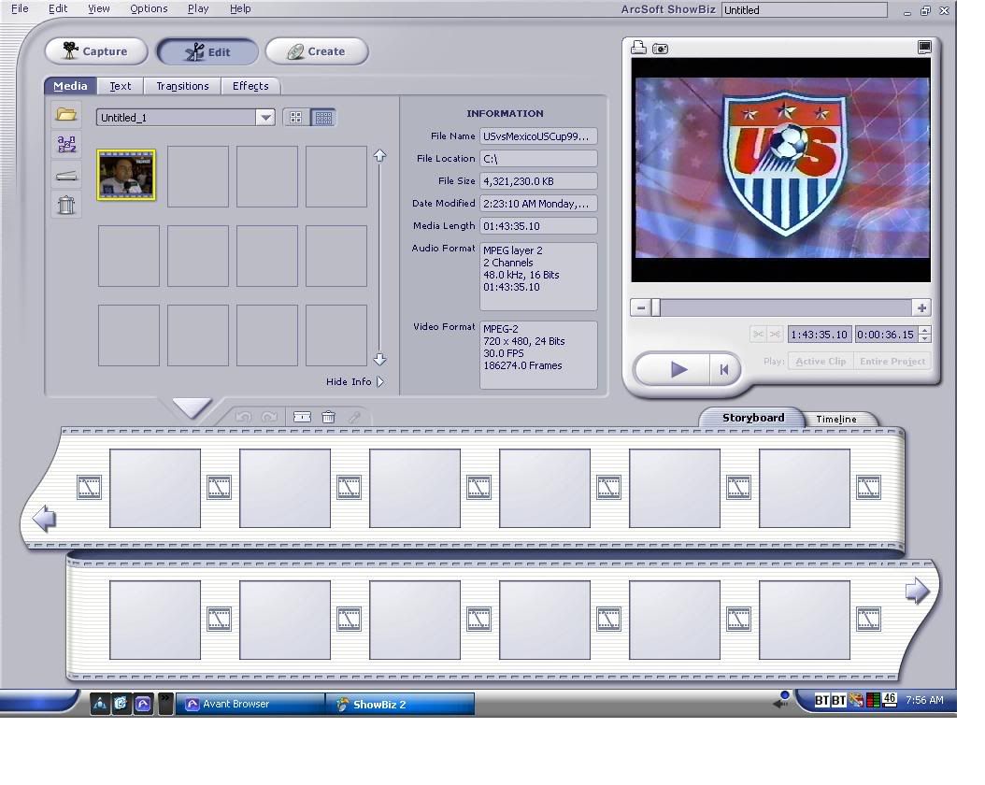Click the Capture button
This screenshot has height=785, width=985.
(x=96, y=51)
